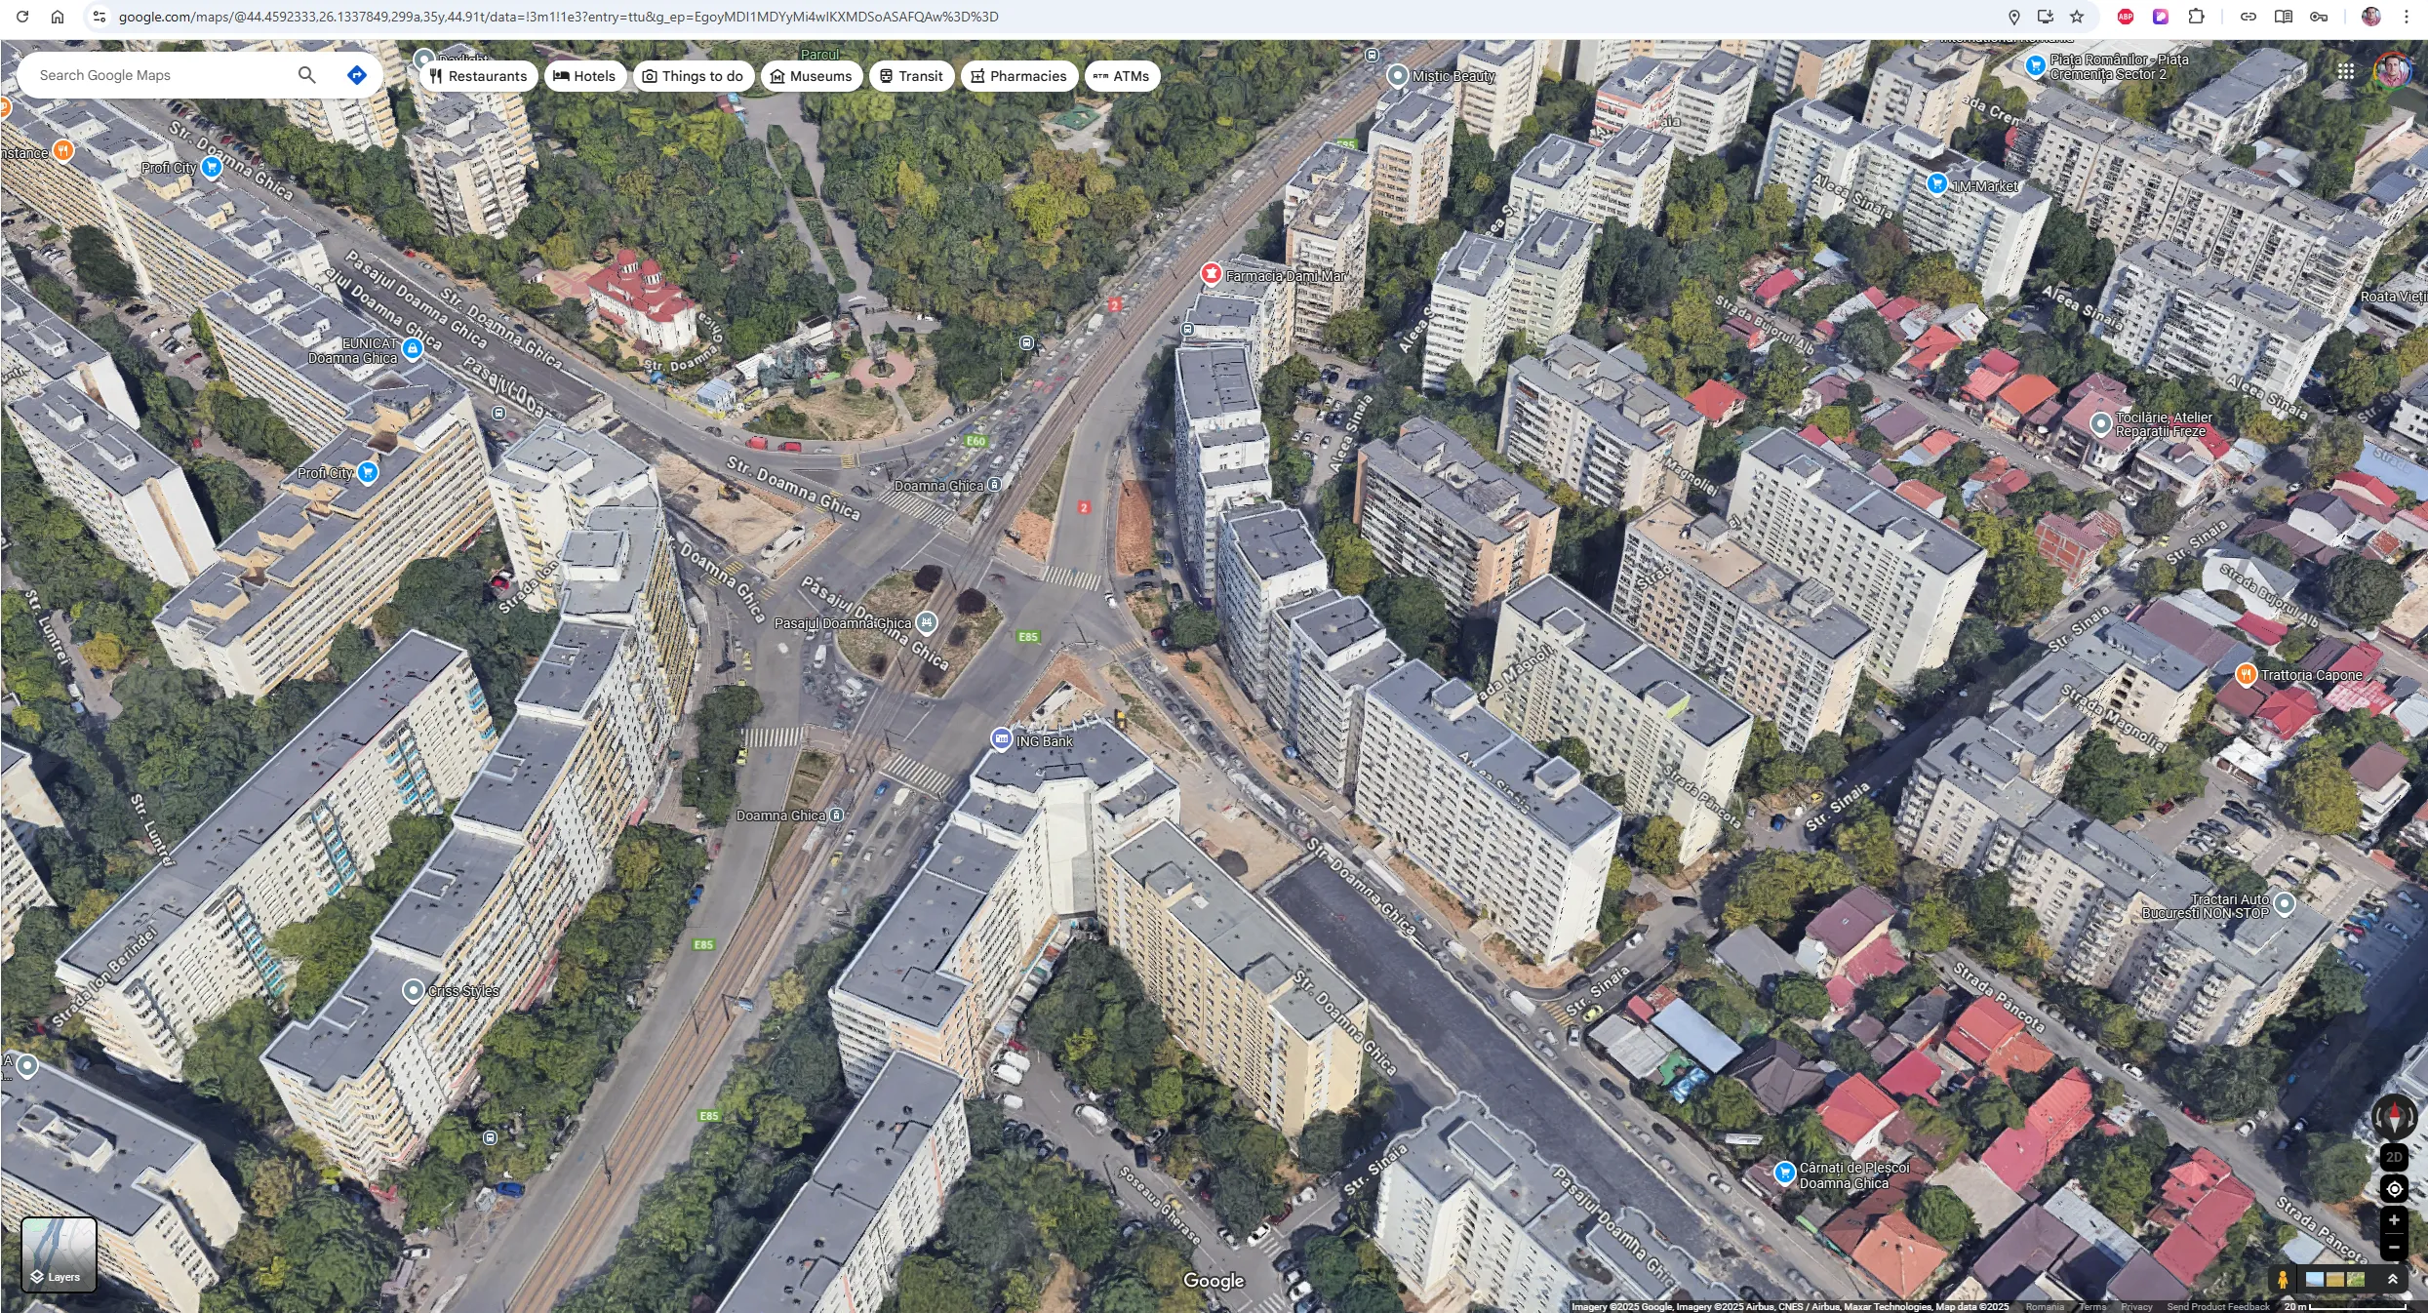Toggle the 20 m scale bar units
The image size is (2428, 1313).
coord(2345,1306)
